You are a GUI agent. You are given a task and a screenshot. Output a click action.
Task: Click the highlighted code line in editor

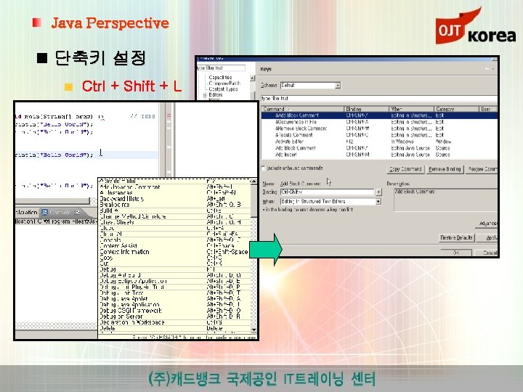(86, 155)
